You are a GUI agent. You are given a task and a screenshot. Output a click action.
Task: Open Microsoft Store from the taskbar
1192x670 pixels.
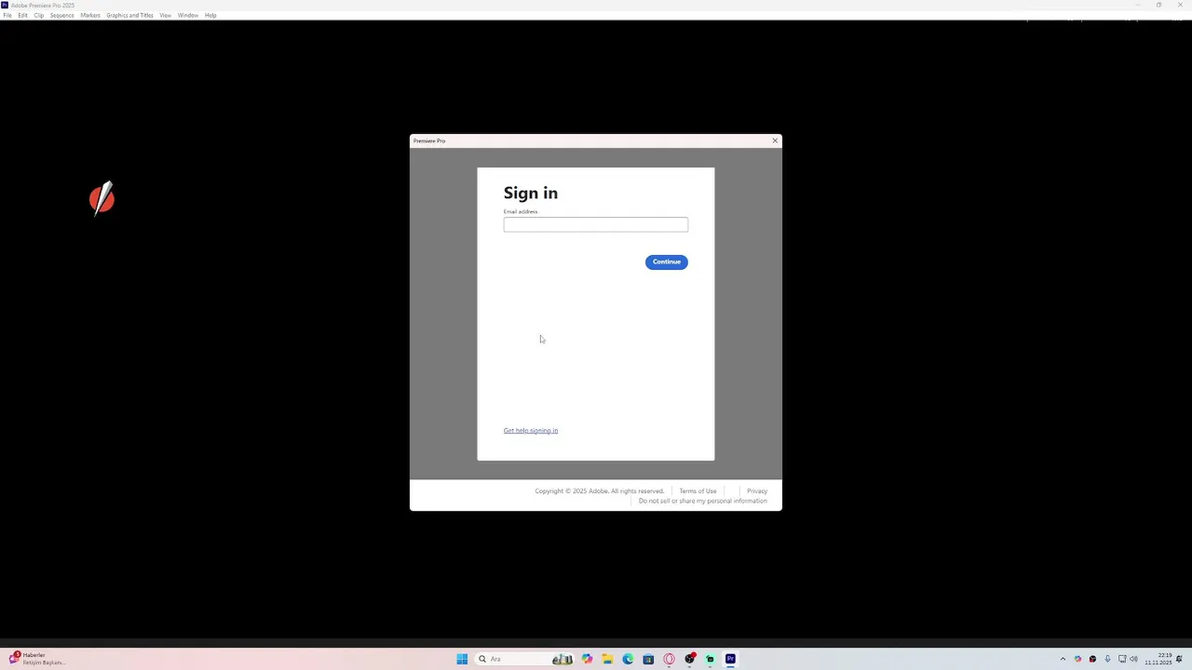coord(648,659)
